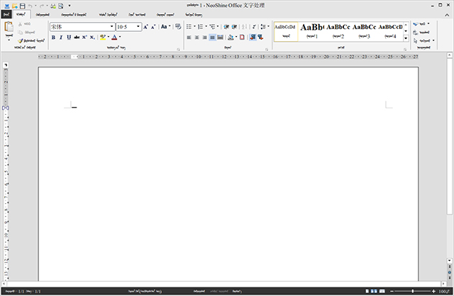Open the dark File tab in ribbon
This screenshot has height=296, width=454.
click(6, 13)
